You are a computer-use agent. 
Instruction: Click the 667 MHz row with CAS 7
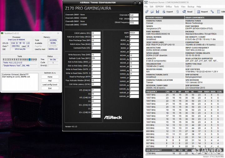pos(184,146)
